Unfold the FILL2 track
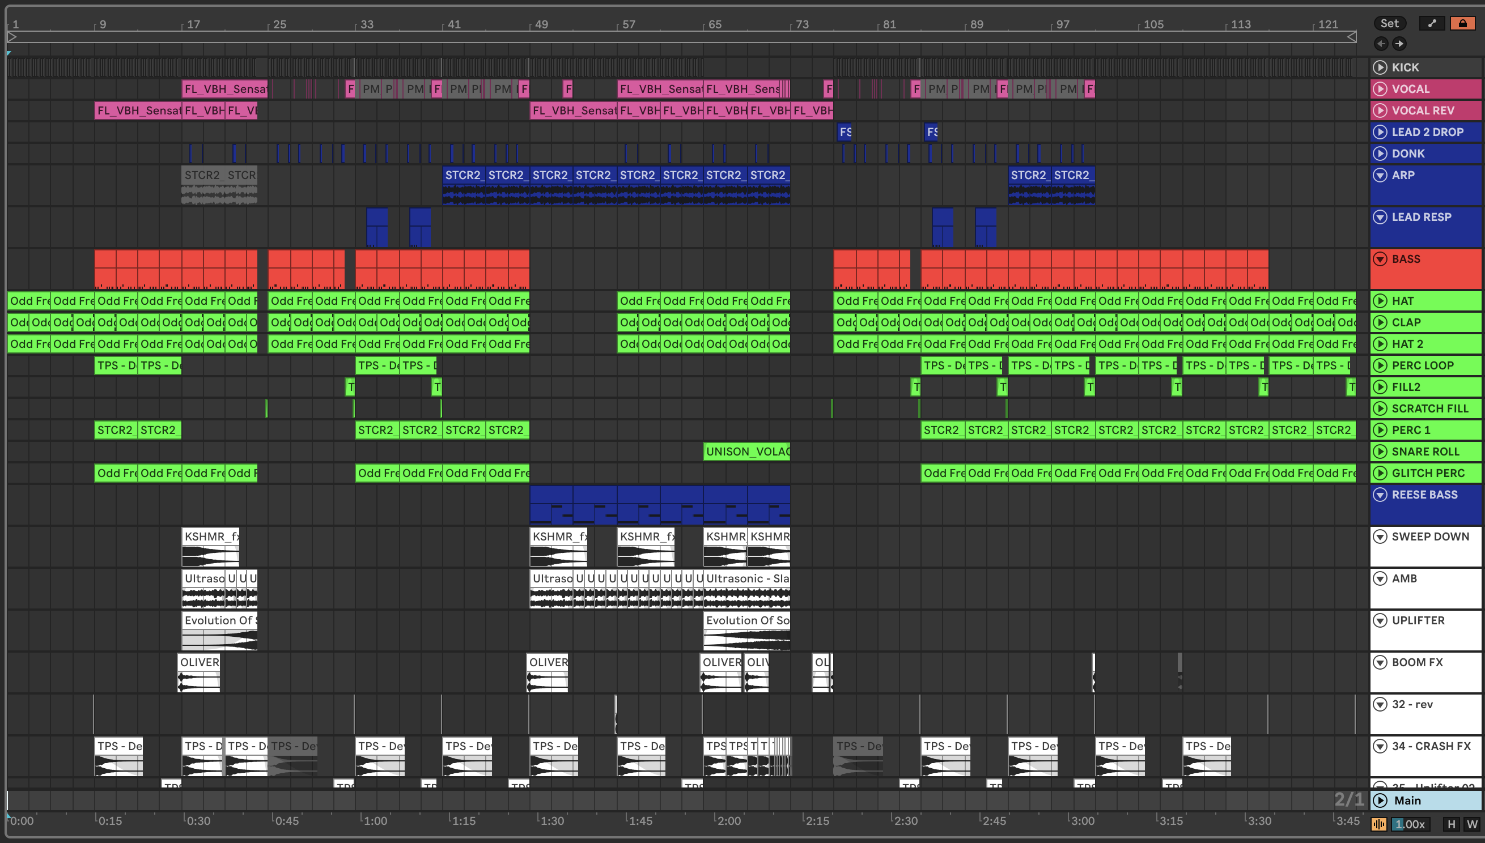The image size is (1485, 843). (x=1380, y=386)
